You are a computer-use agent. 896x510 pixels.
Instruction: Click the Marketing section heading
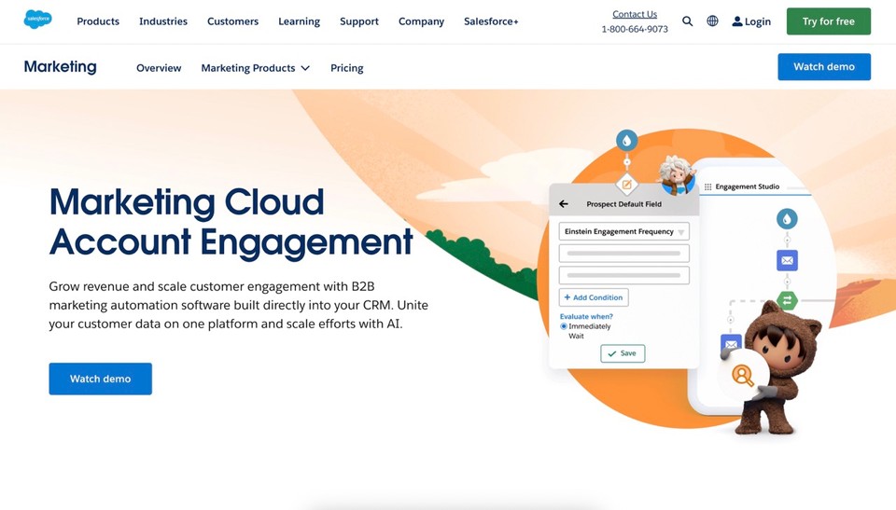(x=60, y=67)
